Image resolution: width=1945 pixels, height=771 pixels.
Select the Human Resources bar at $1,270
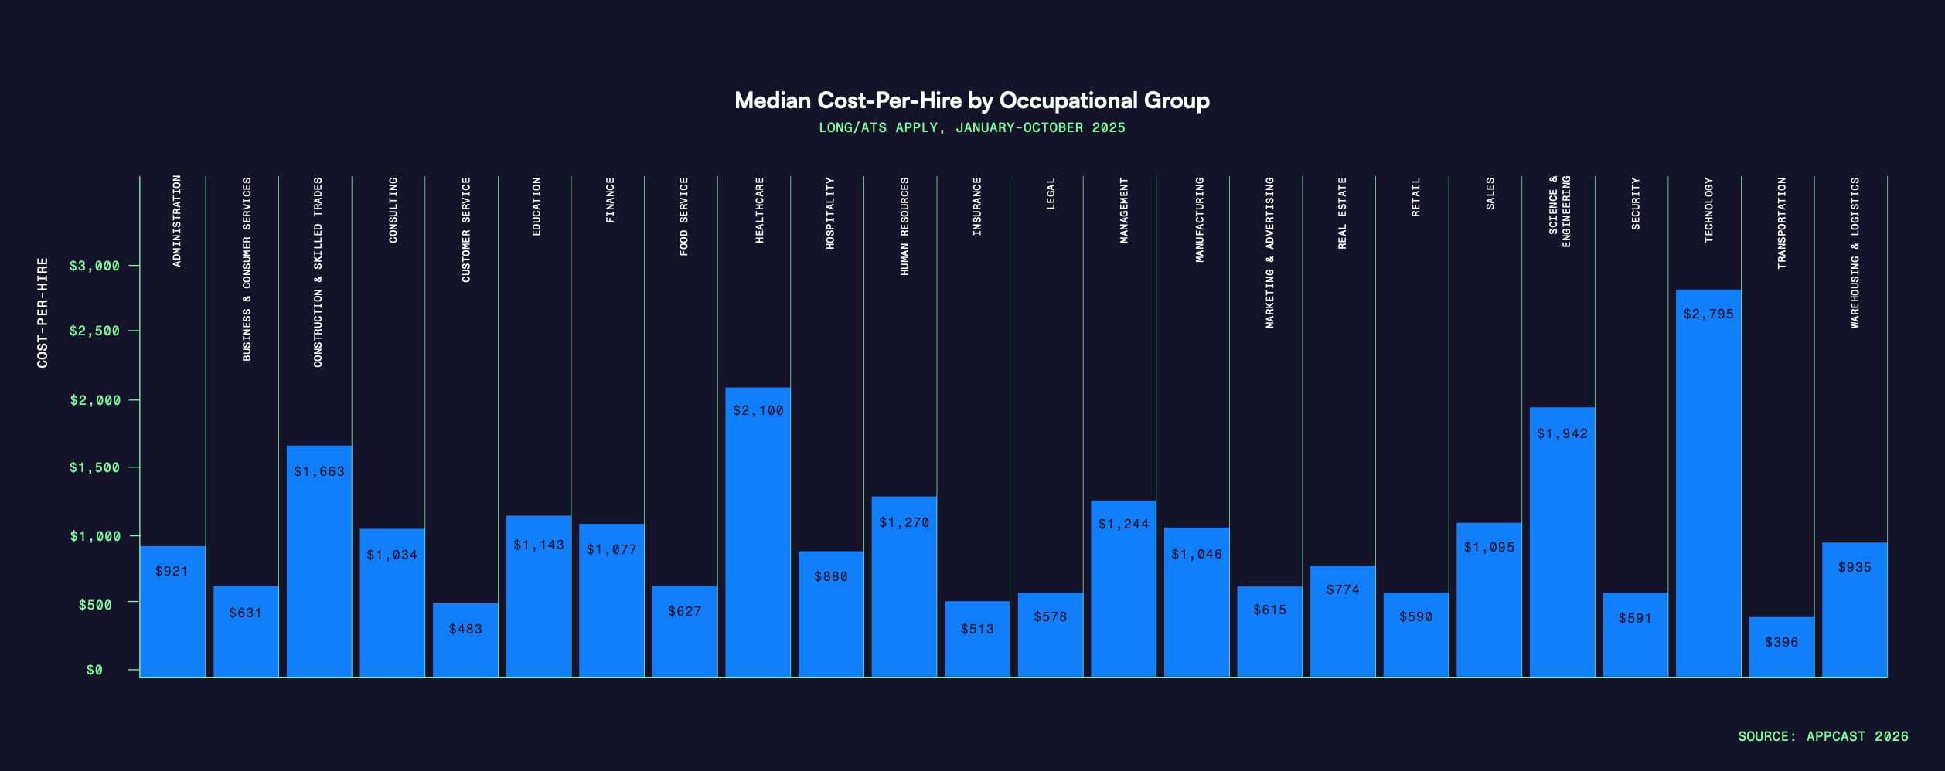(x=904, y=586)
